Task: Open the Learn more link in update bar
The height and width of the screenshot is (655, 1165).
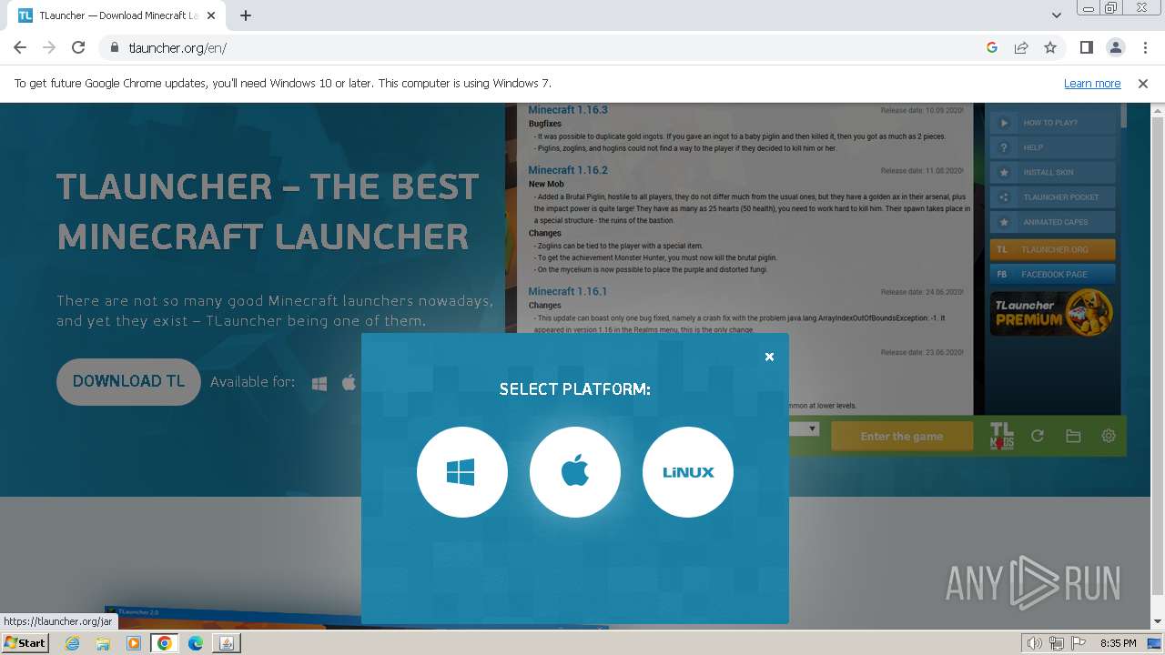Action: pyautogui.click(x=1092, y=83)
